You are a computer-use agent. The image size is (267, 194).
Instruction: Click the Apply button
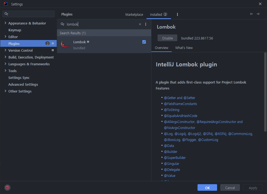point(253,187)
